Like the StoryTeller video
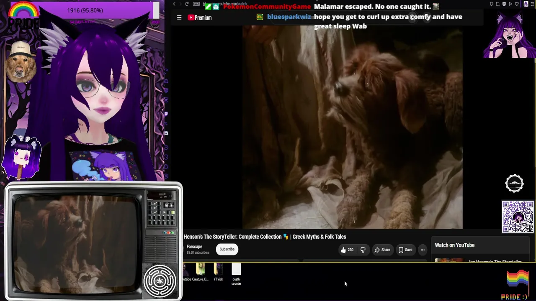 (x=347, y=250)
